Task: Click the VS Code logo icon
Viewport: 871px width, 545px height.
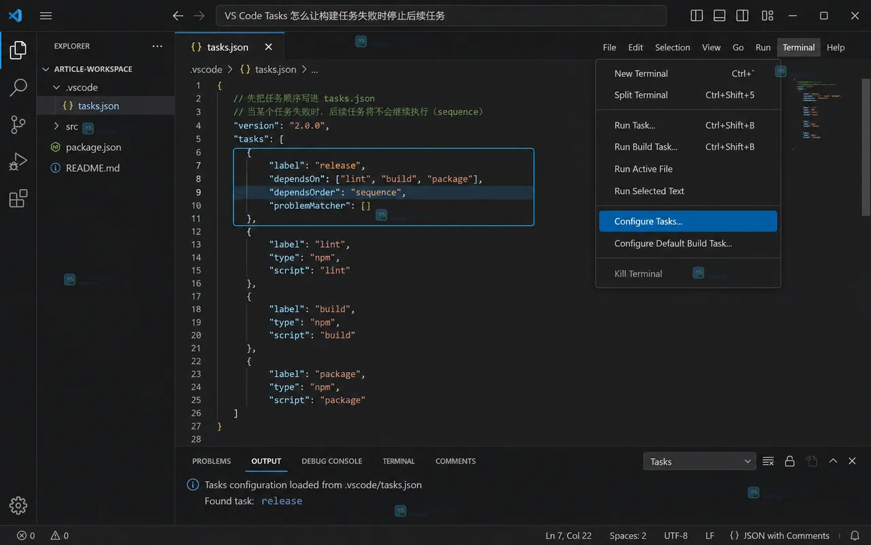Action: (x=15, y=16)
